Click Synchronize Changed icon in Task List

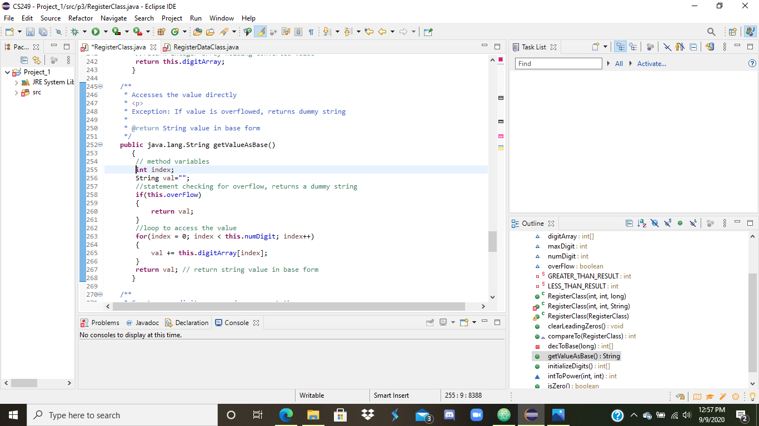pyautogui.click(x=710, y=47)
